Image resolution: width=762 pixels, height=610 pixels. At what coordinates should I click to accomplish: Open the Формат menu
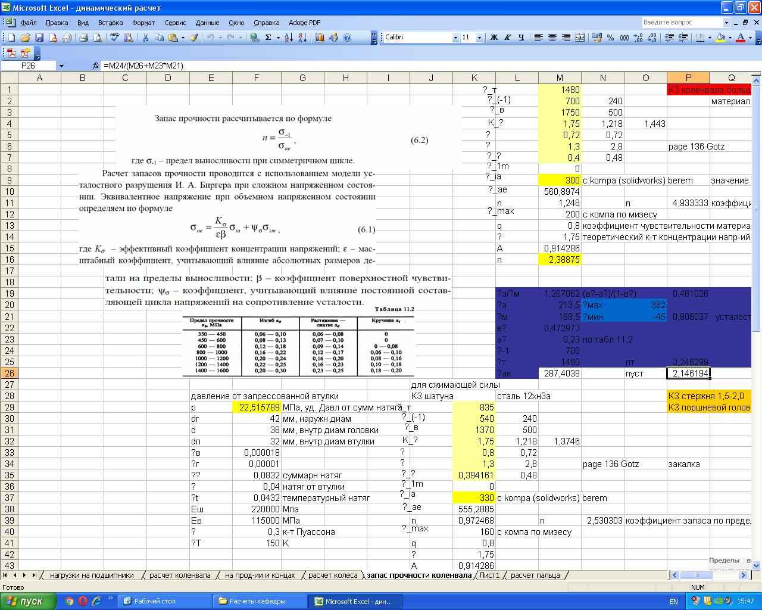143,23
